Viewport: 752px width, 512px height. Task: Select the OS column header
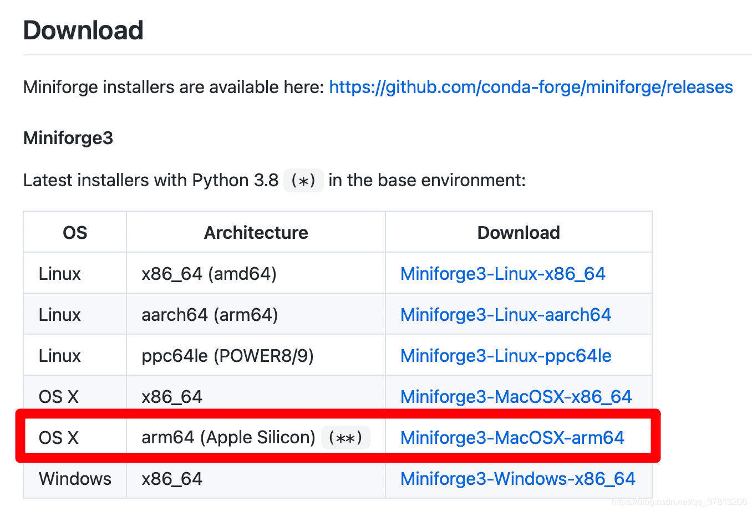[x=75, y=233]
